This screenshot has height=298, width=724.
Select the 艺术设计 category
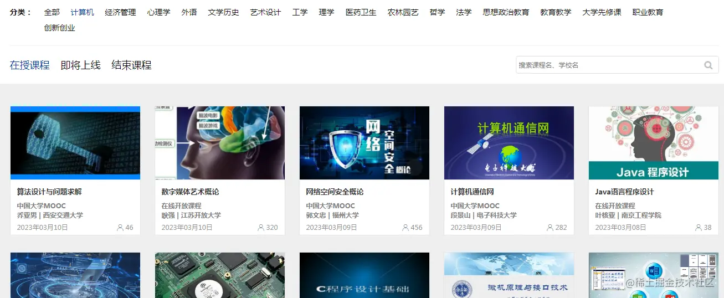[x=266, y=12]
